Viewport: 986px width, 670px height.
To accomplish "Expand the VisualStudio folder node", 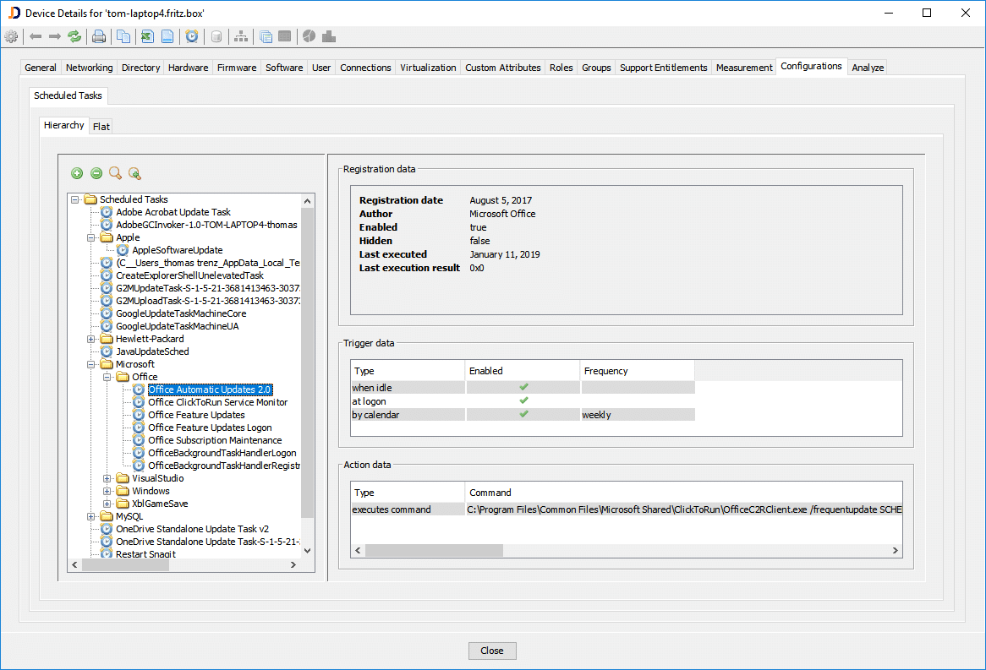I will tap(107, 478).
